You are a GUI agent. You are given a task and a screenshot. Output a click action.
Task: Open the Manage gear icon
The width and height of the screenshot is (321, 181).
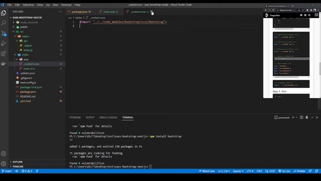[x=4, y=163]
